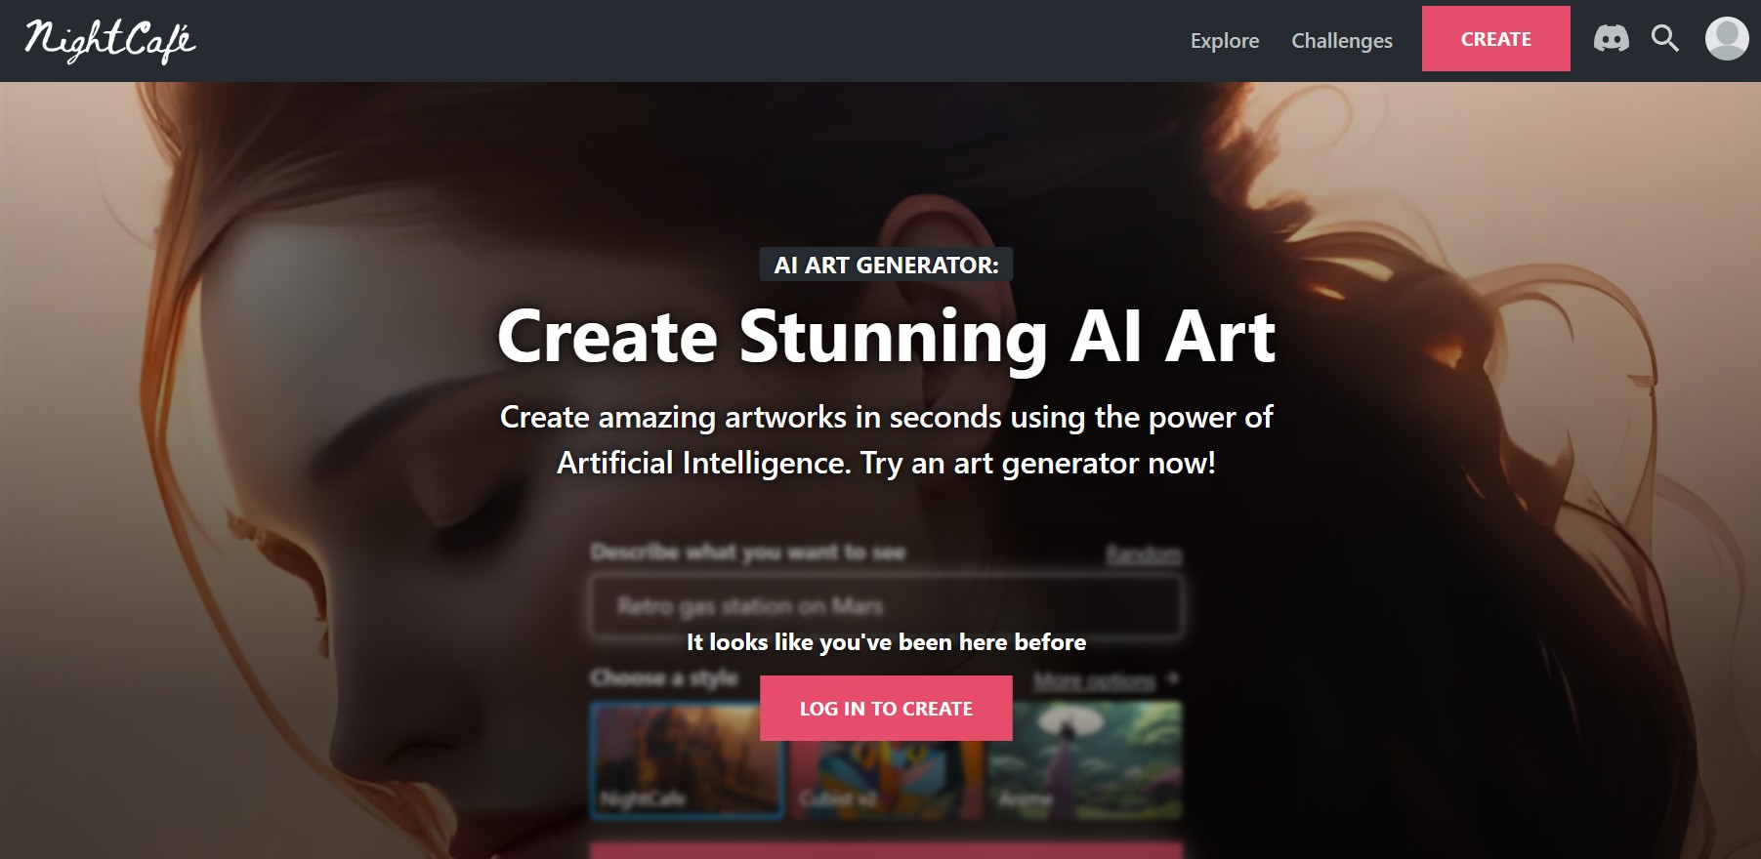Click the LOG IN TO CREATE button

coord(886,709)
